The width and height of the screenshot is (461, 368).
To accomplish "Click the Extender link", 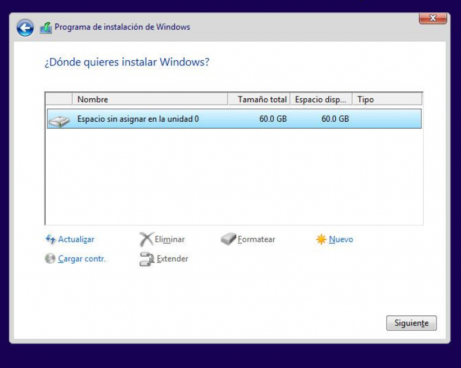I will (172, 259).
